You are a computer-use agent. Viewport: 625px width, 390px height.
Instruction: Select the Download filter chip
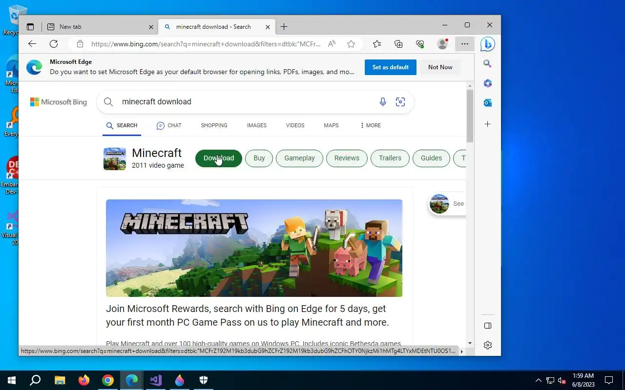click(x=219, y=158)
